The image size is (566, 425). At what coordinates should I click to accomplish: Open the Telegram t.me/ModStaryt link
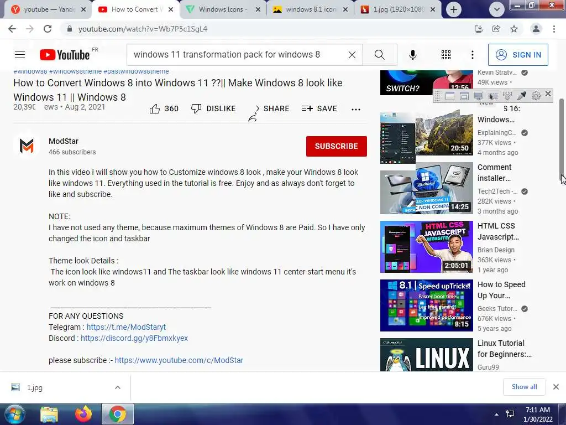point(126,327)
